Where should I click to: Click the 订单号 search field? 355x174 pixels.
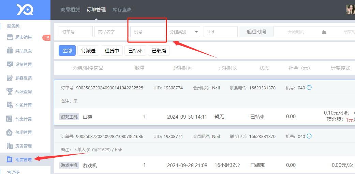coord(76,32)
